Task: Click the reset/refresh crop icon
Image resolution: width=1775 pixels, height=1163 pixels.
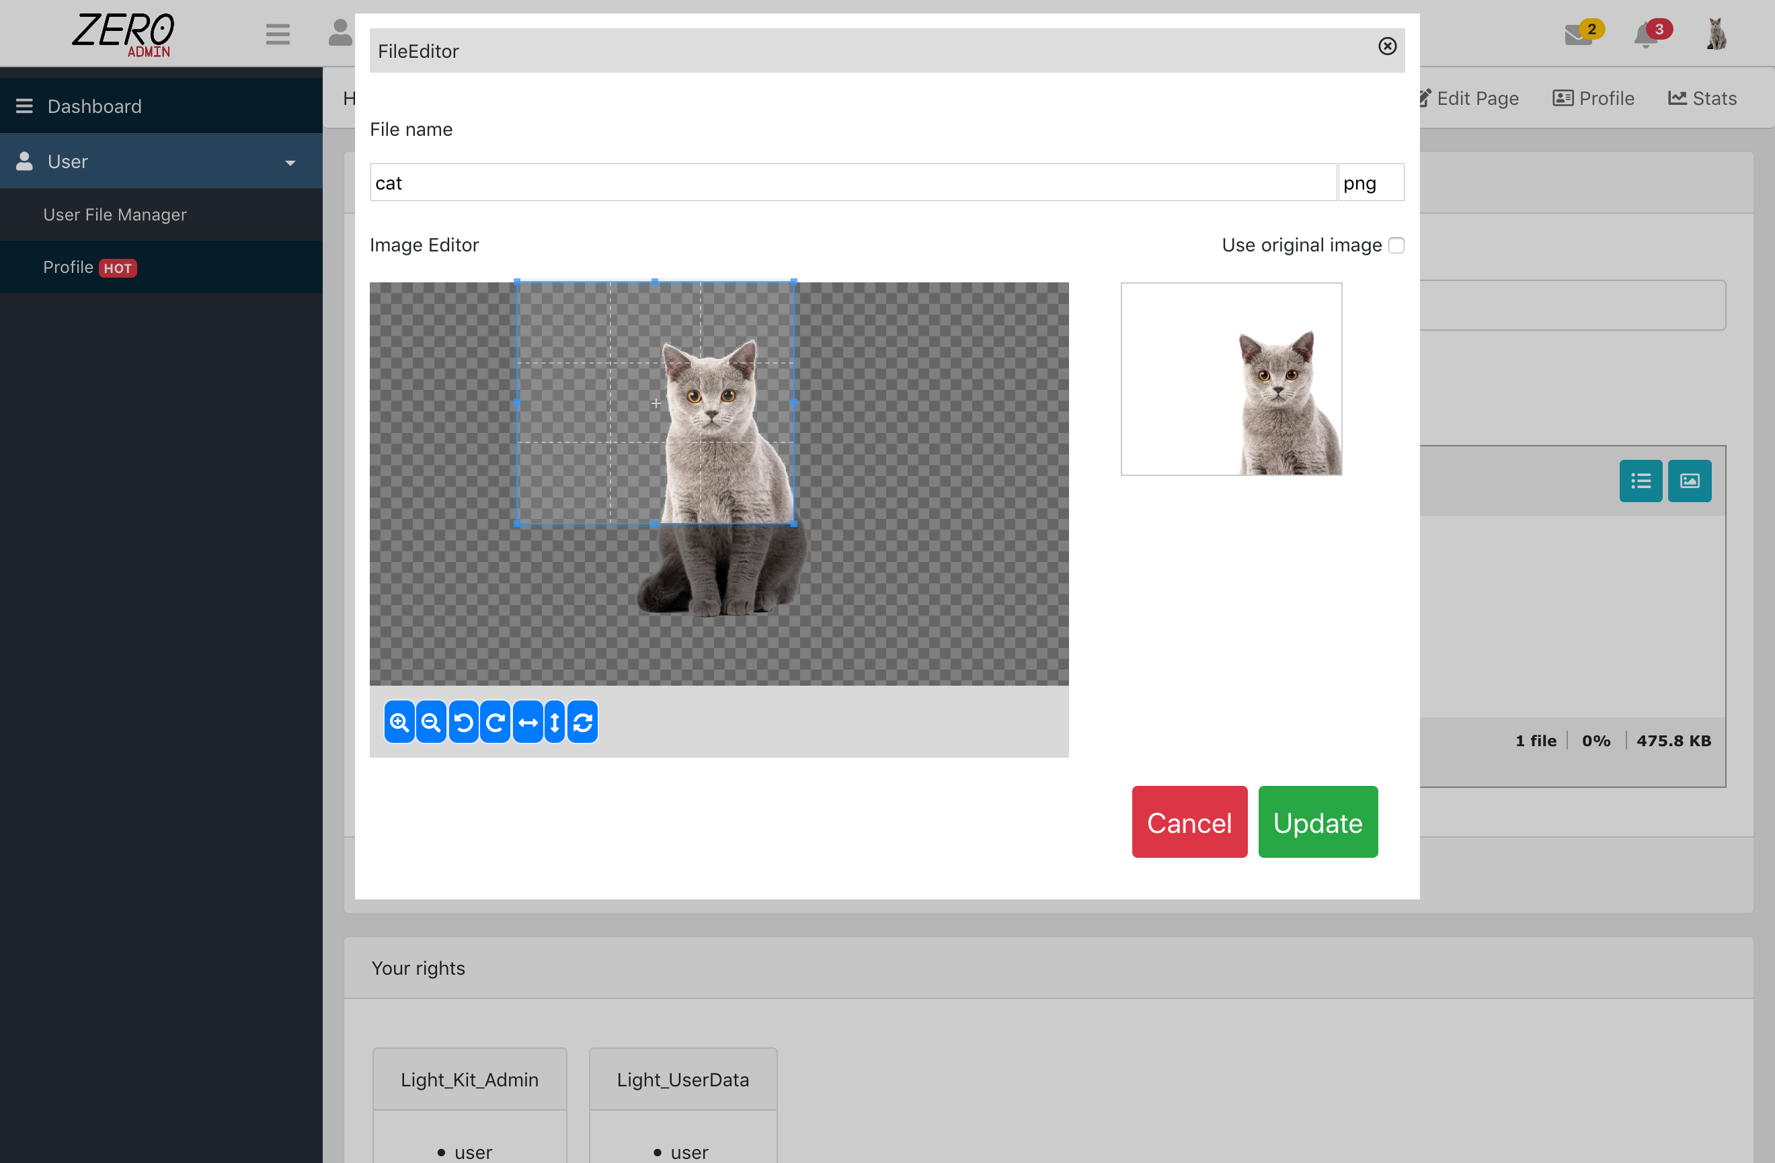Action: (x=582, y=723)
